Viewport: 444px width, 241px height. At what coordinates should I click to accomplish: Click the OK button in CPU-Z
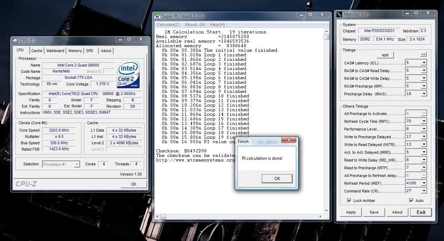[x=134, y=184]
